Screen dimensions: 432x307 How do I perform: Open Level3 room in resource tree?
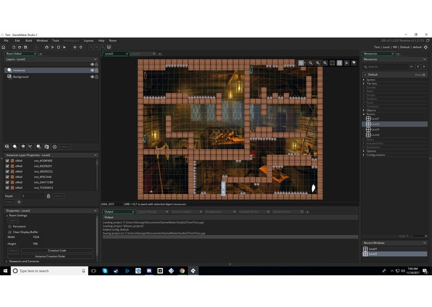point(375,129)
